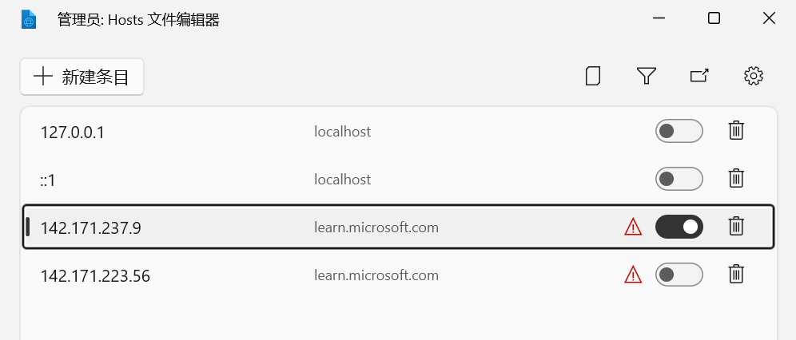Enable the 127.0.0.1 localhost entry toggle

[x=679, y=131]
